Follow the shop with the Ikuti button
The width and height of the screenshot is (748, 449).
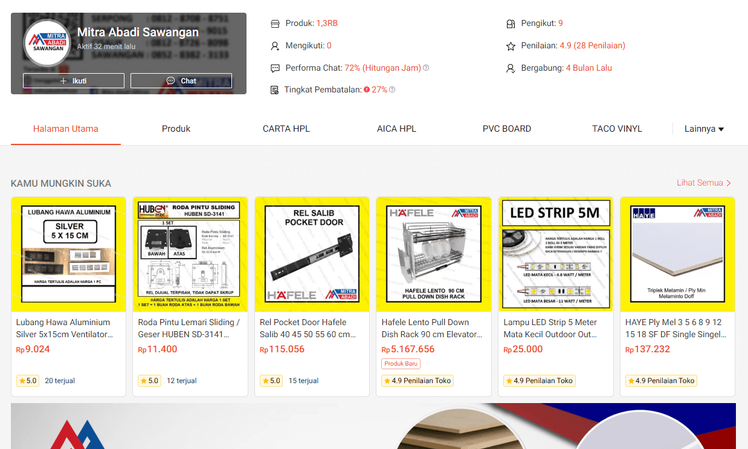click(74, 81)
